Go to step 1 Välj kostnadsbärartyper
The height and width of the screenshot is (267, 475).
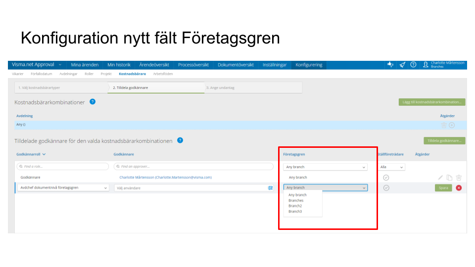click(x=61, y=88)
